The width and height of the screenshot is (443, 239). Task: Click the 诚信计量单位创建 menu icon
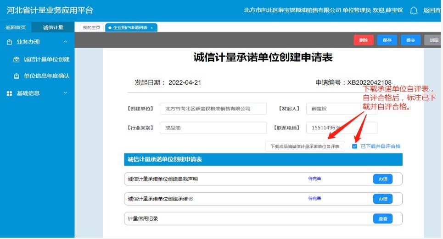tap(17, 60)
